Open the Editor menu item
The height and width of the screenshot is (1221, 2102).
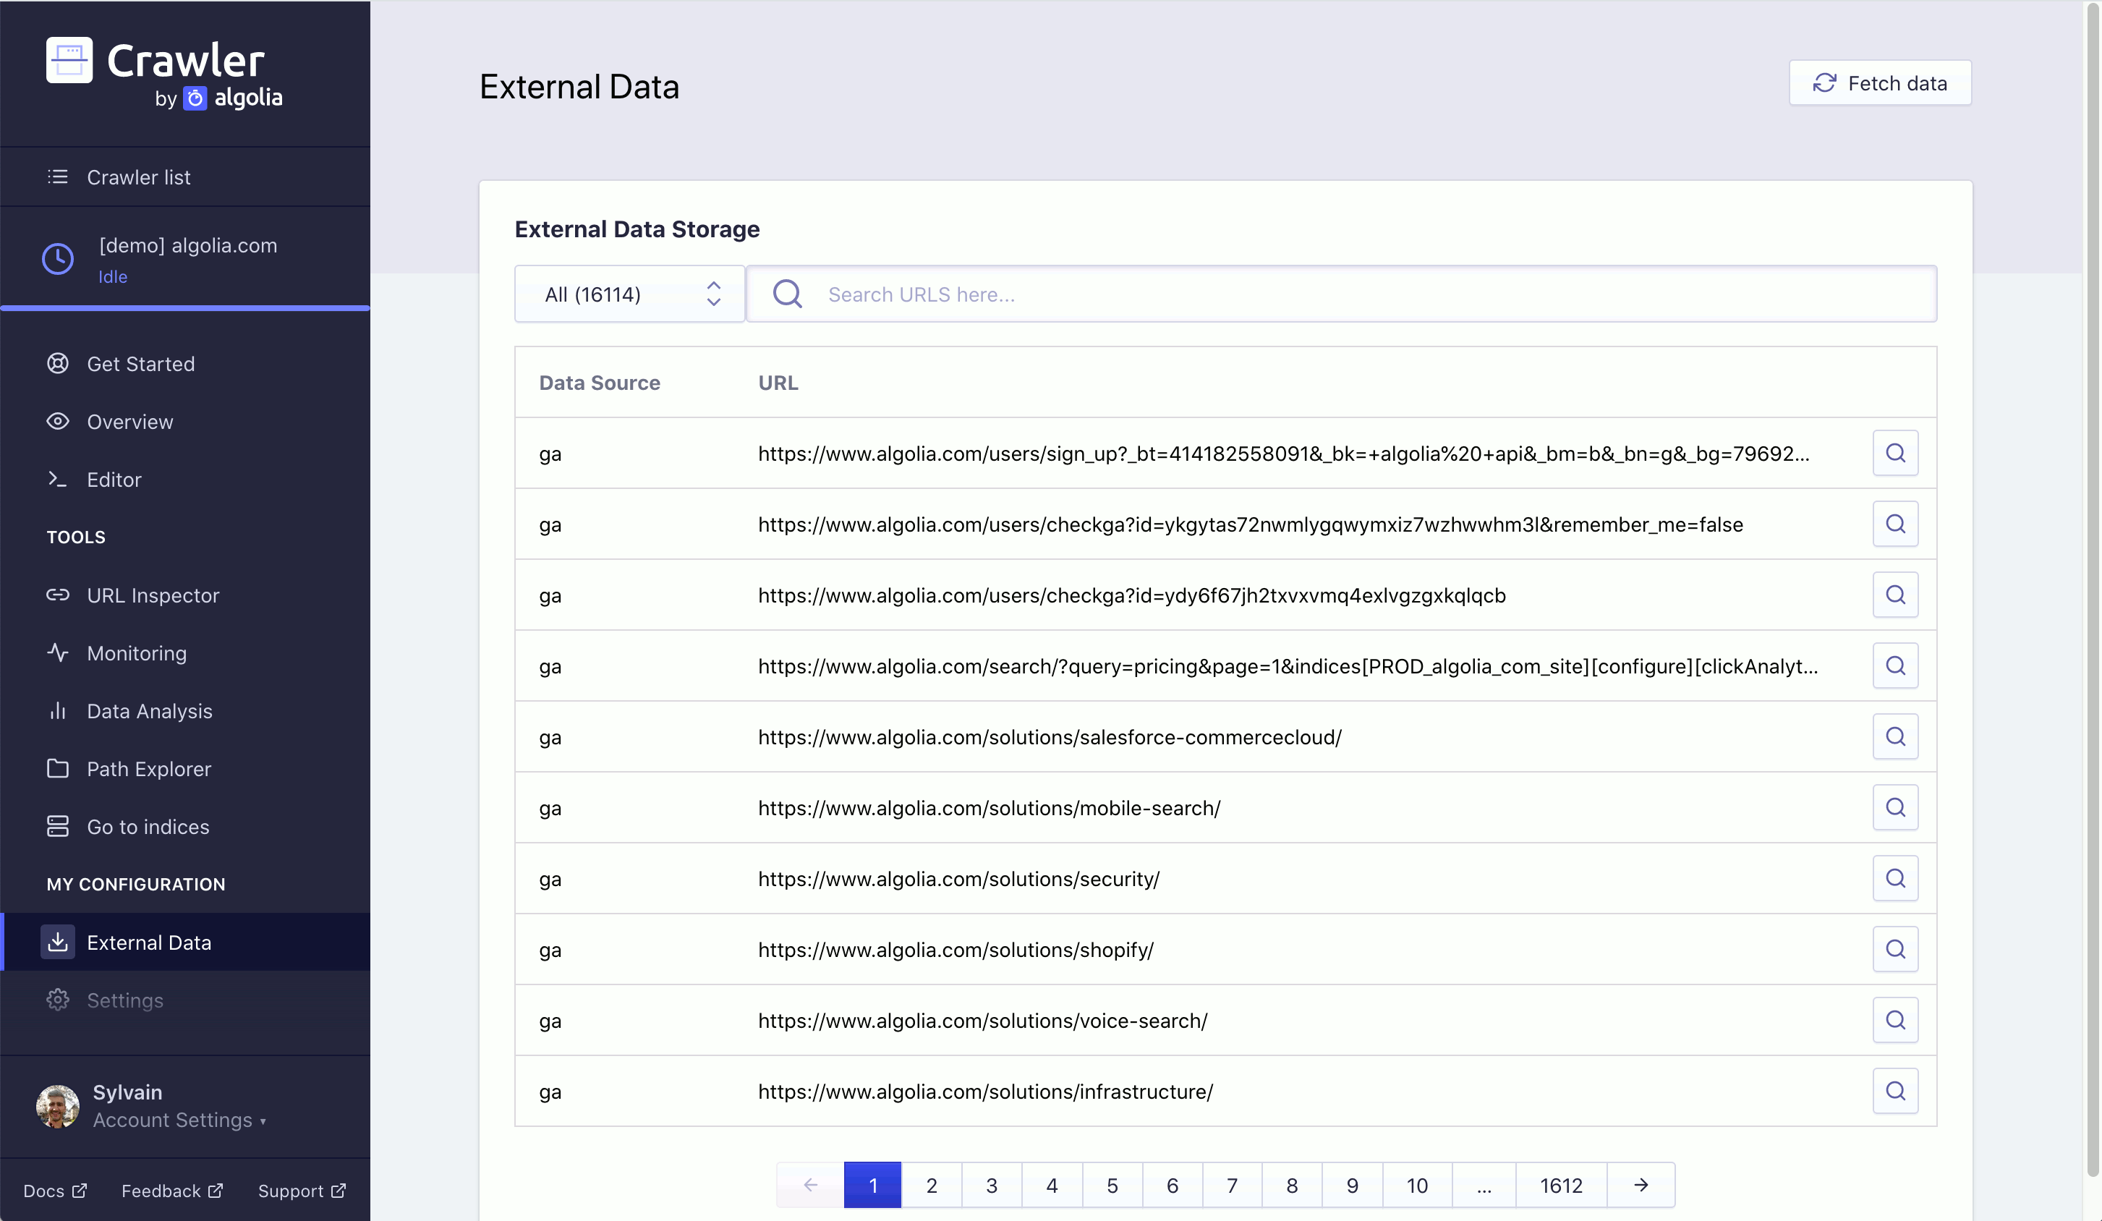(x=185, y=480)
